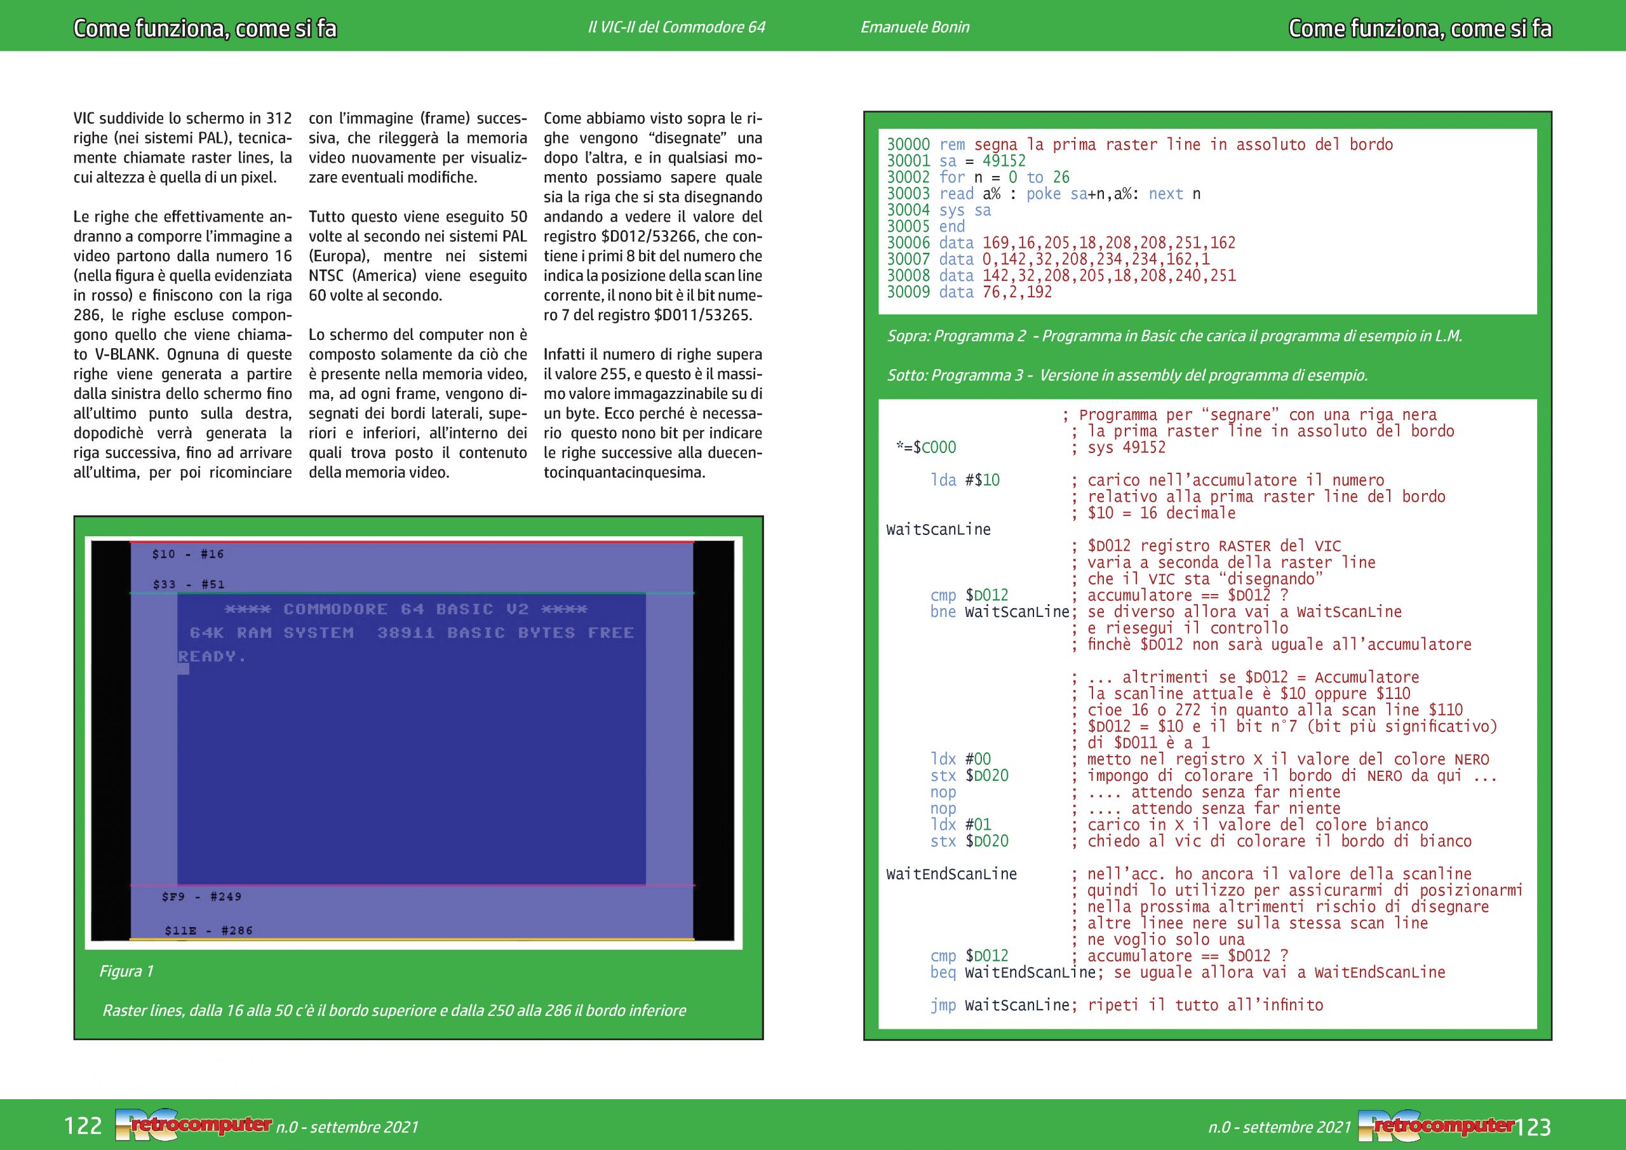Click code line "30005 end"
1626x1150 pixels.
925,227
